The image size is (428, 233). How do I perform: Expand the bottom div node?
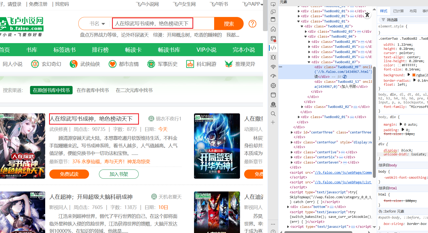coord(288,207)
